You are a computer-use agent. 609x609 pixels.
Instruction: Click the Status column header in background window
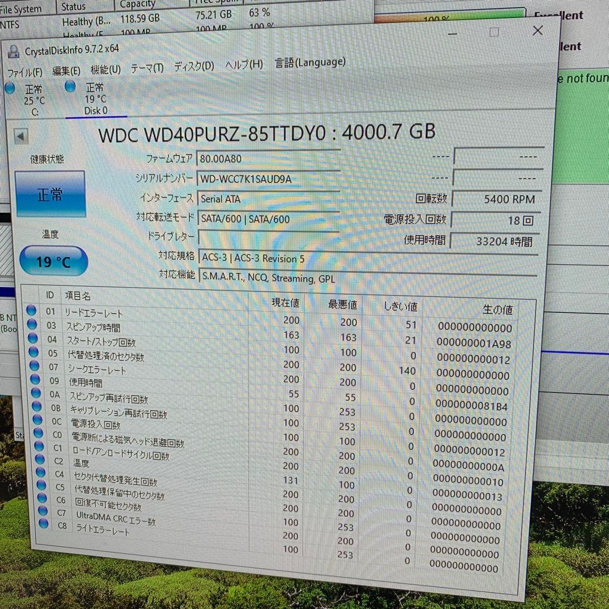[x=73, y=6]
